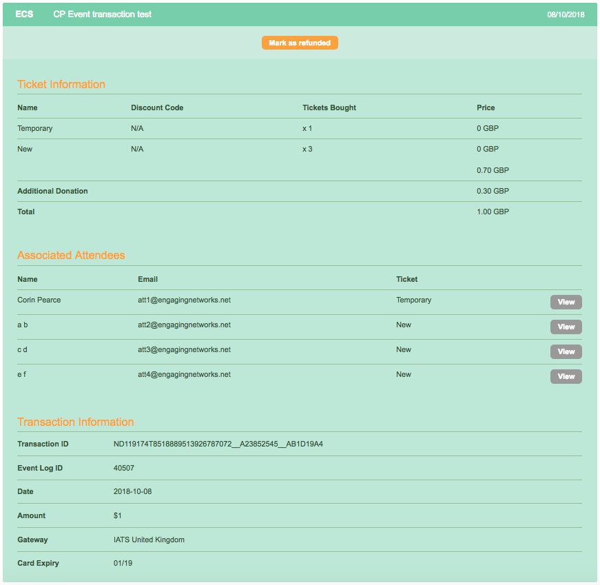Click the Event Log ID value 40507
The image size is (600, 585).
pyautogui.click(x=124, y=469)
